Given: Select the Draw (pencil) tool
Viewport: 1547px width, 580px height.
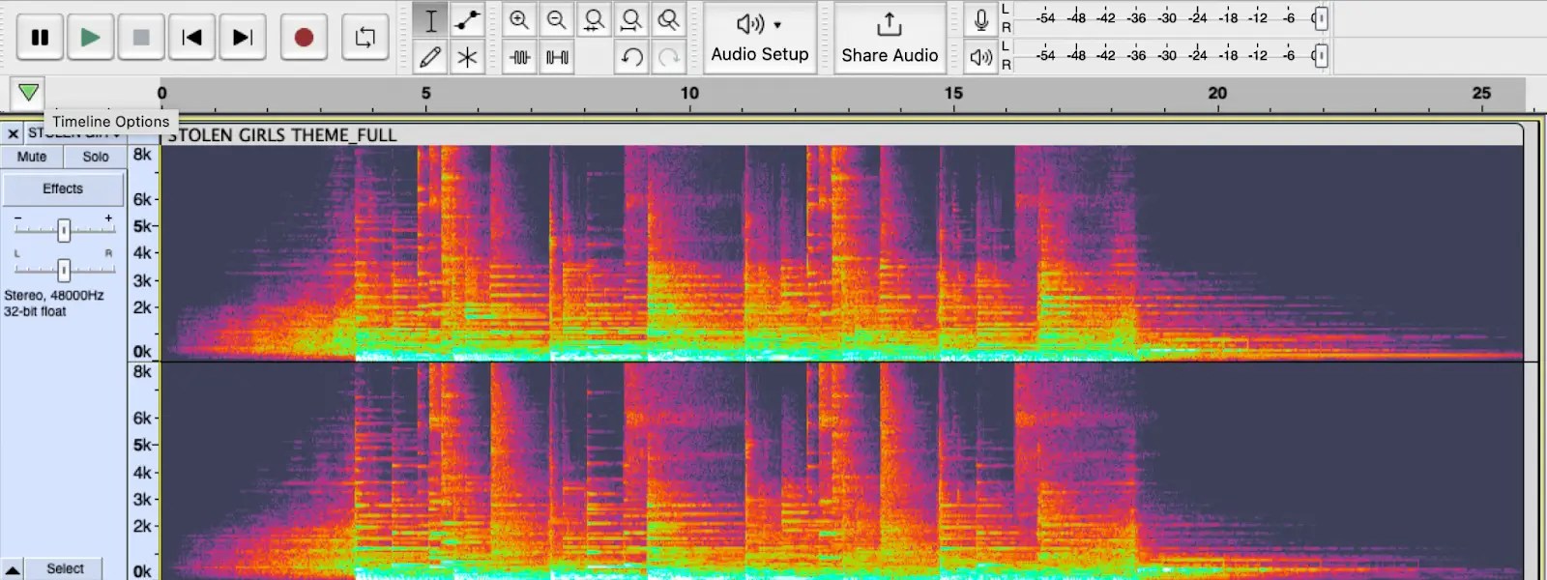Looking at the screenshot, I should (x=430, y=57).
